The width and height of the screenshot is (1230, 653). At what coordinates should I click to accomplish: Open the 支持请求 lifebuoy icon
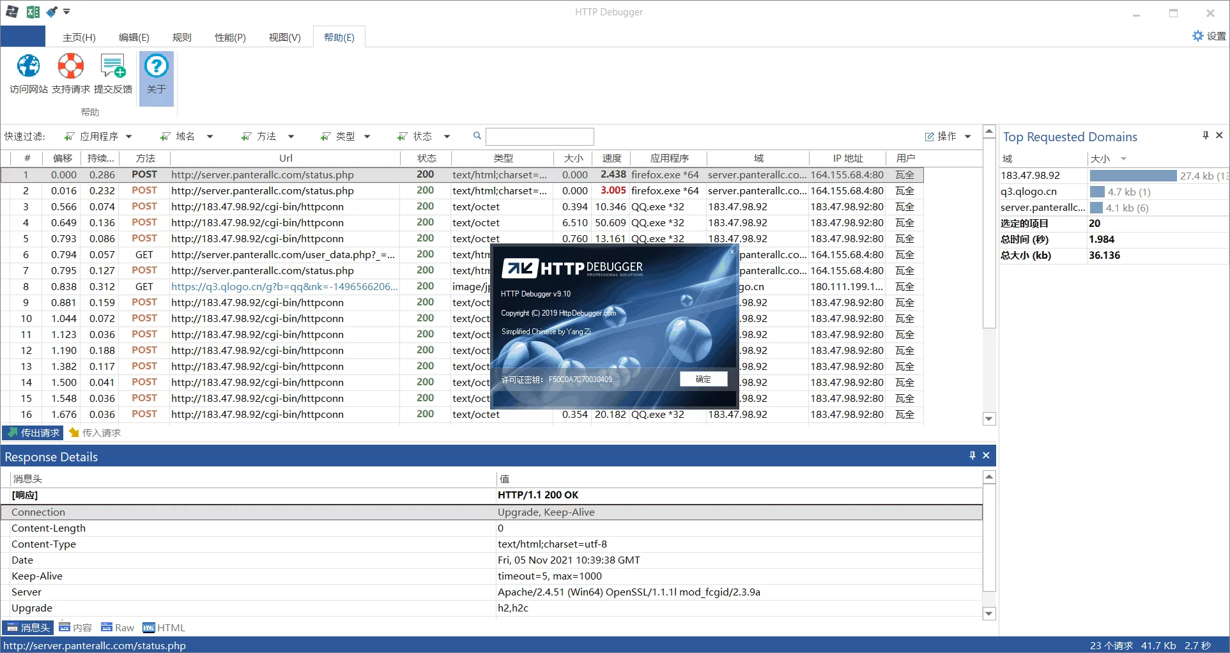(x=70, y=66)
